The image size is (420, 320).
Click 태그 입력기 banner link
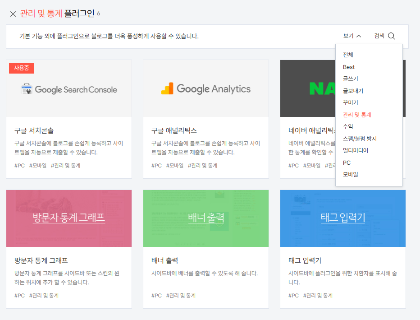click(x=343, y=218)
